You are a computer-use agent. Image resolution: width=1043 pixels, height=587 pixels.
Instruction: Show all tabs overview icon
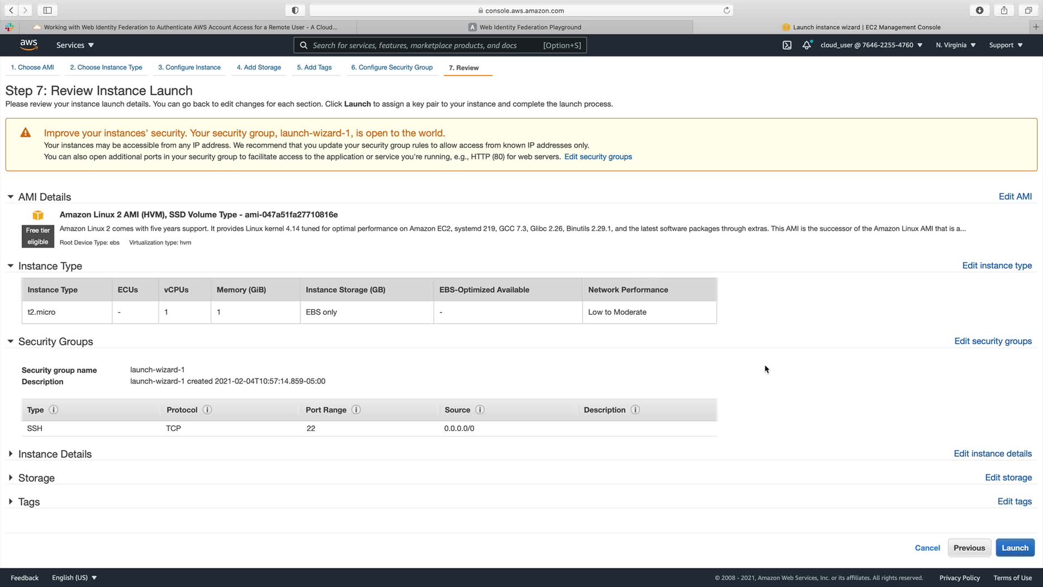pos(1028,10)
